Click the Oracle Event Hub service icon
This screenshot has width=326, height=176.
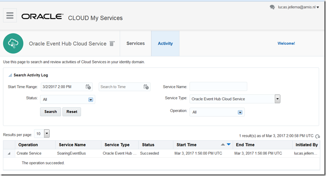13,44
